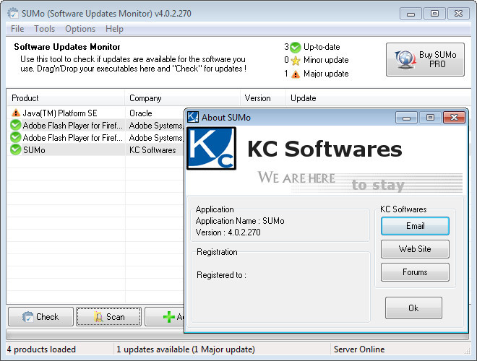The height and width of the screenshot is (361, 477).
Task: Click the resize grip in status bar corner
Action: pos(468,352)
